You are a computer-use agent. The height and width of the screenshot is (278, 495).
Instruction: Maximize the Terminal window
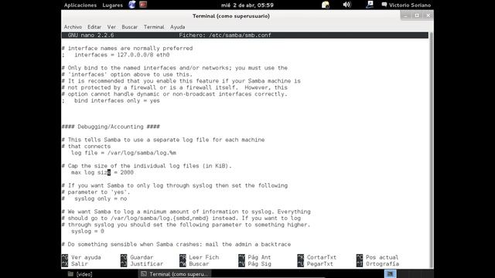[417, 15]
